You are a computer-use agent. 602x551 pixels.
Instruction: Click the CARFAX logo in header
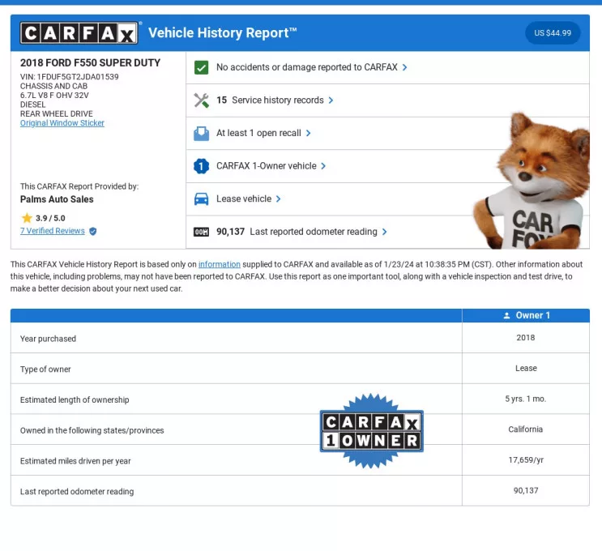79,33
